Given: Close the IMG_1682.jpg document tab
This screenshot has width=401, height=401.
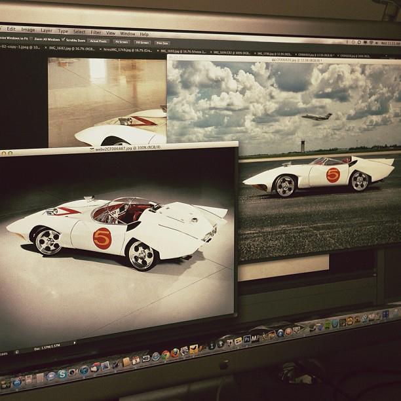Looking at the screenshot, I should click(x=47, y=48).
